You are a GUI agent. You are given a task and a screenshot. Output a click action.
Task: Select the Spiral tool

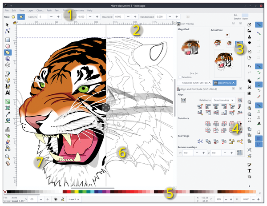(x=8, y=65)
